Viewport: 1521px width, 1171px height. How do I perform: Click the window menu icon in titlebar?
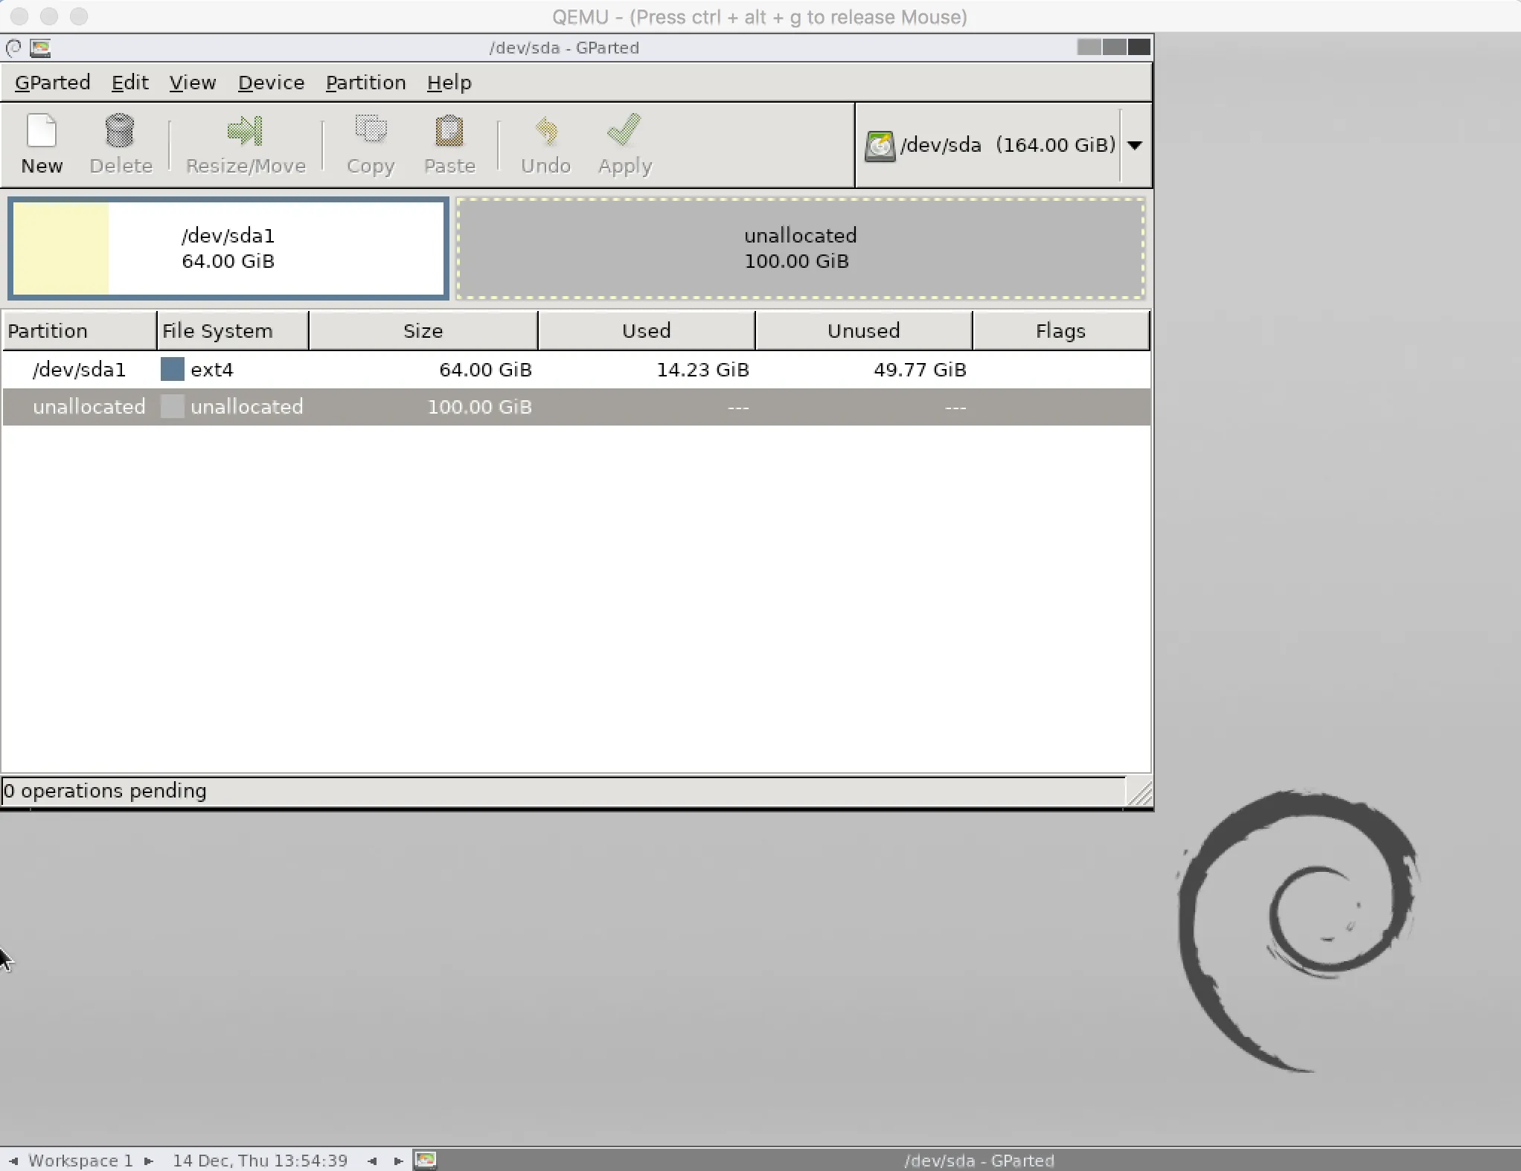coord(40,48)
